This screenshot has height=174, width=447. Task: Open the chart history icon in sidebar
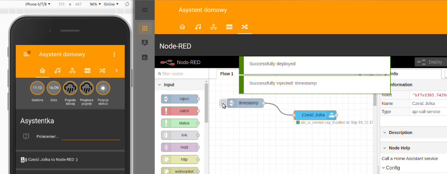coord(145,58)
